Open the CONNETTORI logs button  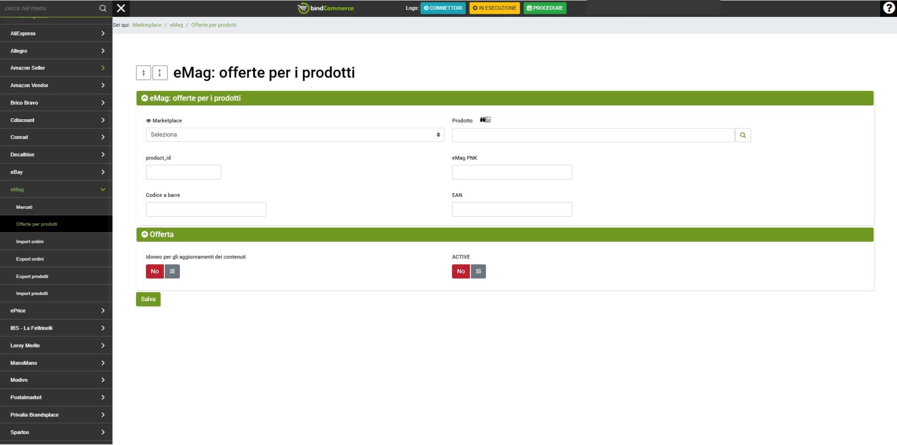click(443, 8)
